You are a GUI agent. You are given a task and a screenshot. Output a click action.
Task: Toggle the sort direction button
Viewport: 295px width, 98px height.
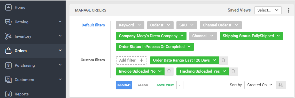(281, 85)
